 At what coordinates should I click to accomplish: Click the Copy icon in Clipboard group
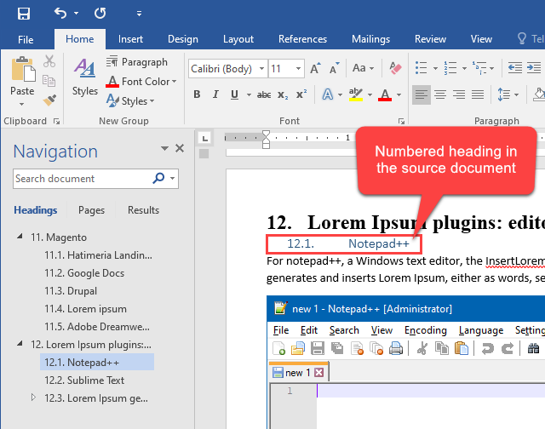coord(49,81)
